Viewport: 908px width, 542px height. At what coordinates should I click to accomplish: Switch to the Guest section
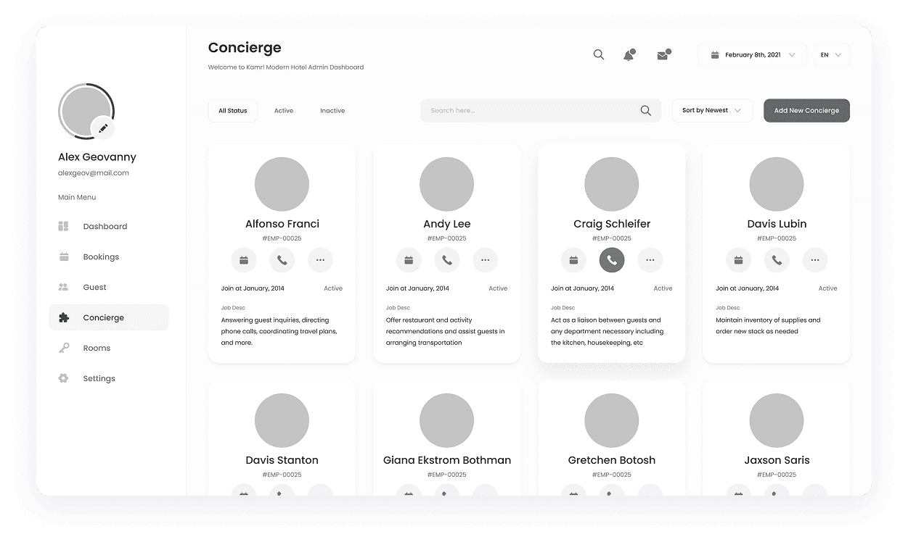pyautogui.click(x=94, y=287)
